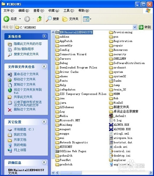The height and width of the screenshot is (176, 154).
Task: Click 共享此文件夹 link
Action: (23, 97)
